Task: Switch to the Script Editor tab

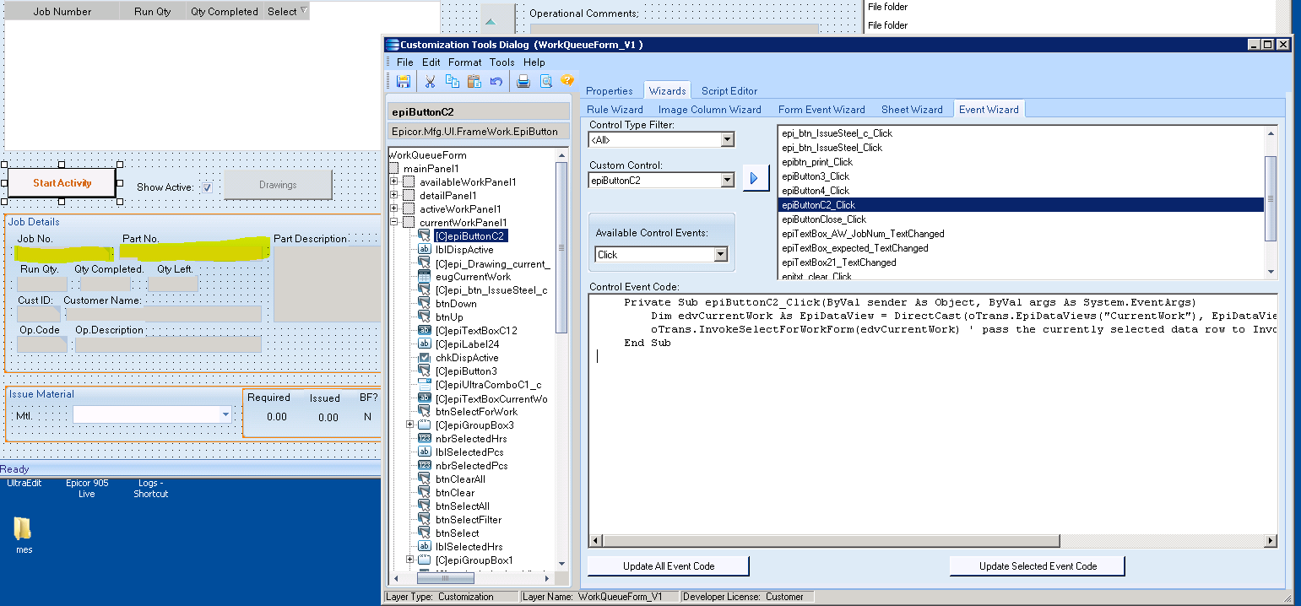Action: click(x=729, y=91)
